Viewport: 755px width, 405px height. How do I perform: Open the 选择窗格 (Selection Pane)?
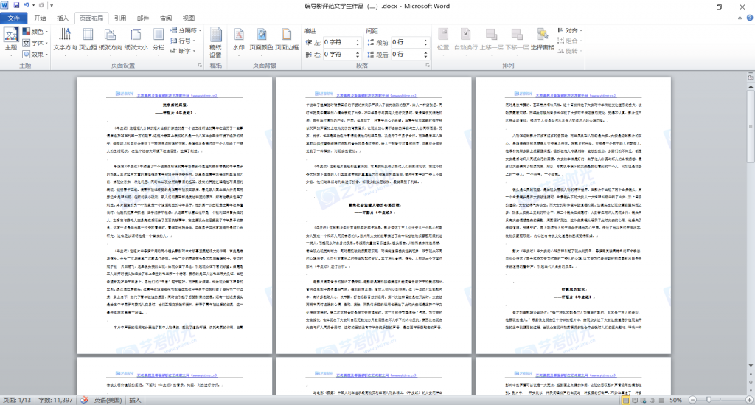click(542, 39)
